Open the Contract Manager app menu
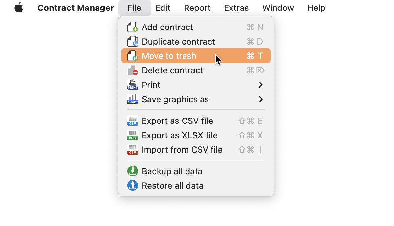Image resolution: width=394 pixels, height=226 pixels. (x=76, y=8)
